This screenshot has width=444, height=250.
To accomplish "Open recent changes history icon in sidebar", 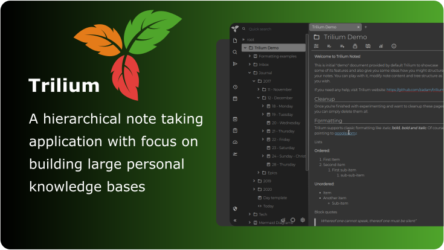I will [235, 87].
